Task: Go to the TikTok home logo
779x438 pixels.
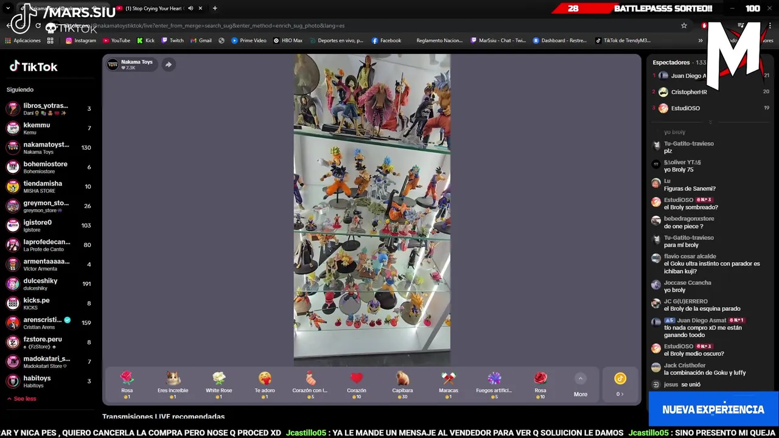Action: (x=33, y=67)
